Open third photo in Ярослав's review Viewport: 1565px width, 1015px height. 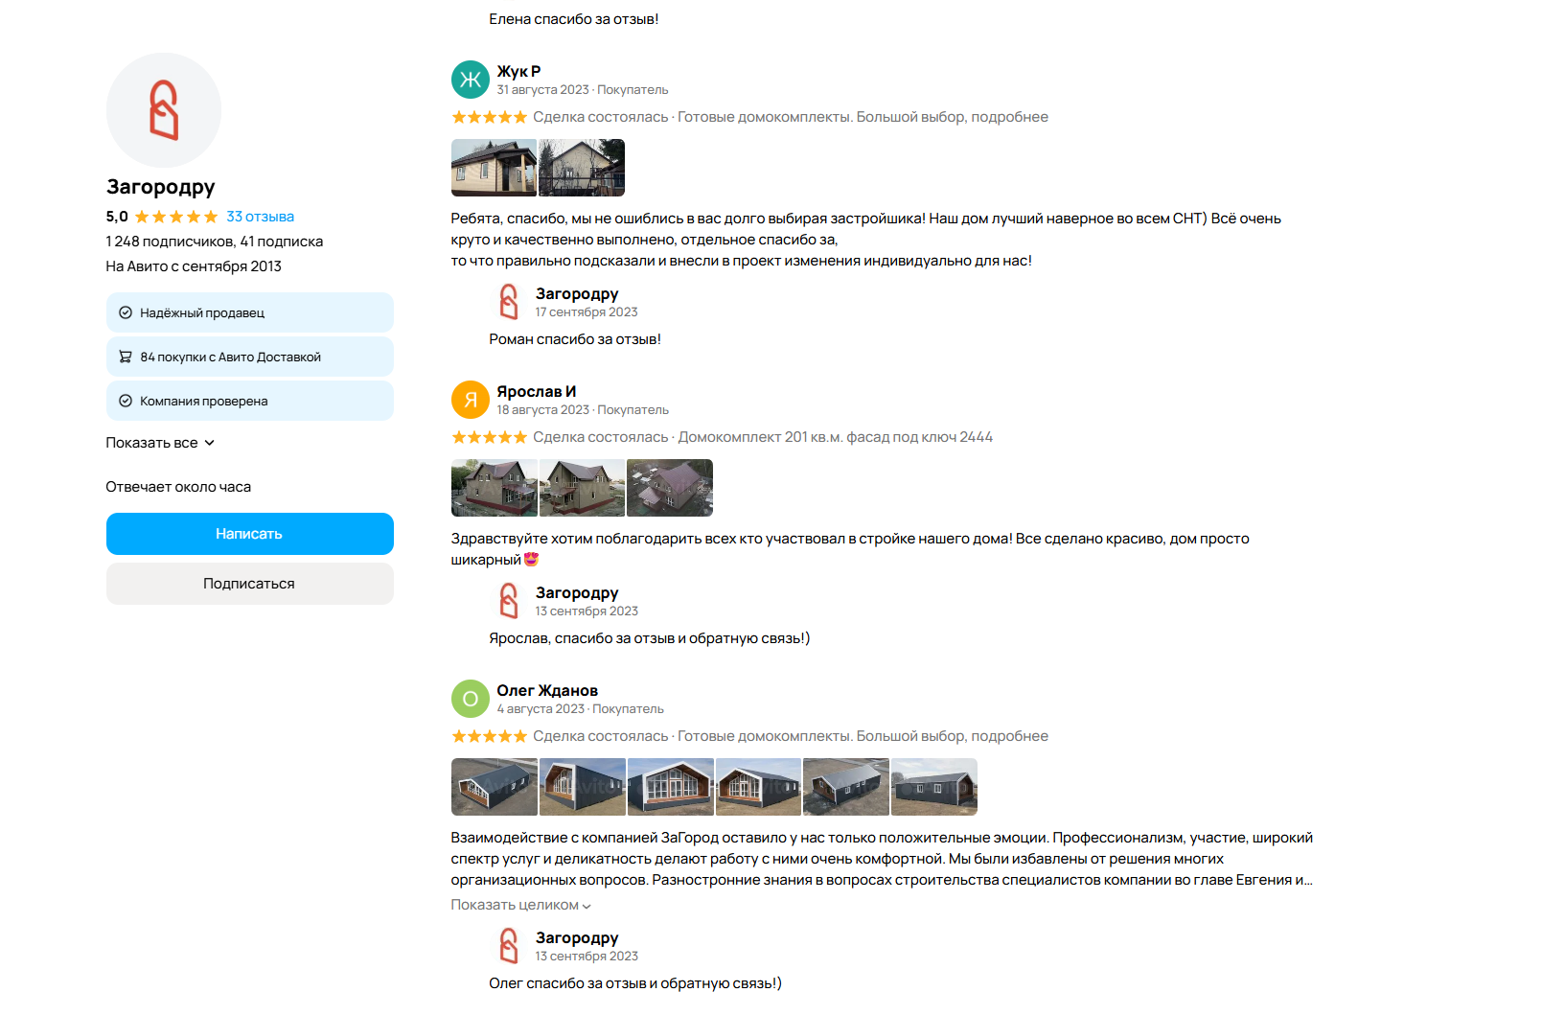(670, 488)
